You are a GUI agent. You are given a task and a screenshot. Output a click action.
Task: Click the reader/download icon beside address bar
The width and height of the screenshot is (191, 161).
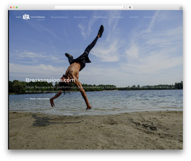click(130, 8)
